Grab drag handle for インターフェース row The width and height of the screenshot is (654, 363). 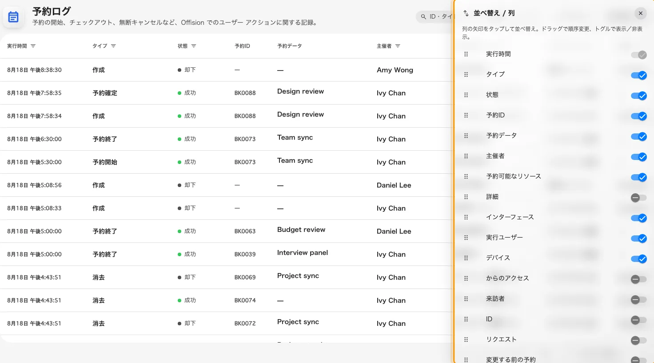[466, 217]
